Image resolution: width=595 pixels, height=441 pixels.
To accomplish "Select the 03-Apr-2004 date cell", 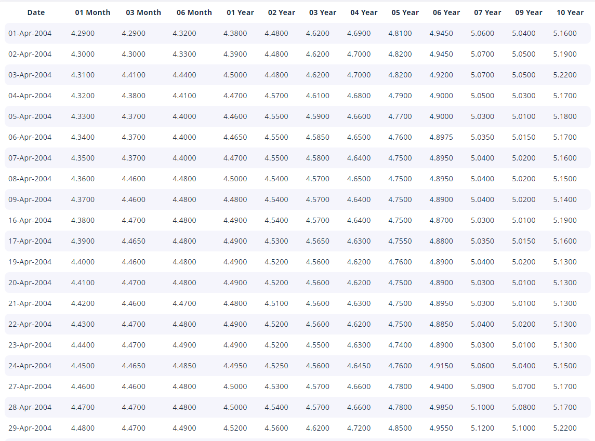I will 30,75.
